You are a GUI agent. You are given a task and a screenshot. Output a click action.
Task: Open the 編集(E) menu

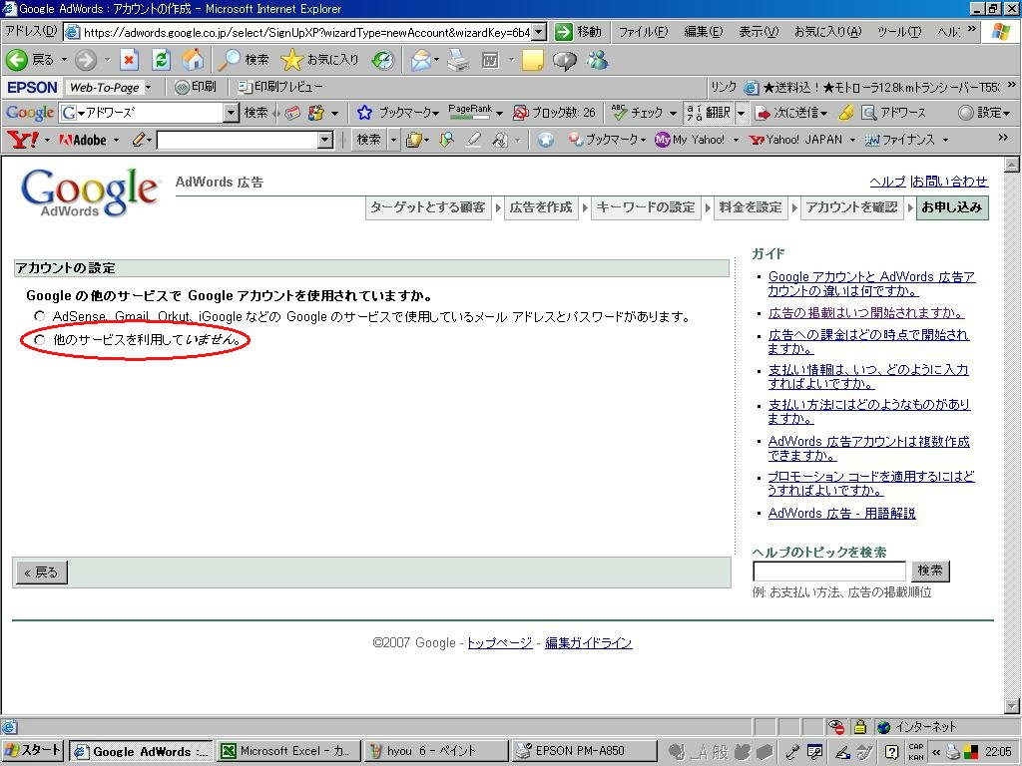coord(703,31)
